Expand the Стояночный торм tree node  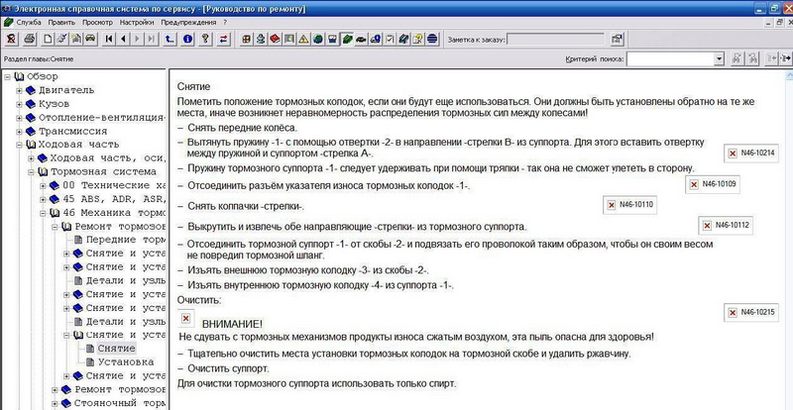[x=55, y=403]
